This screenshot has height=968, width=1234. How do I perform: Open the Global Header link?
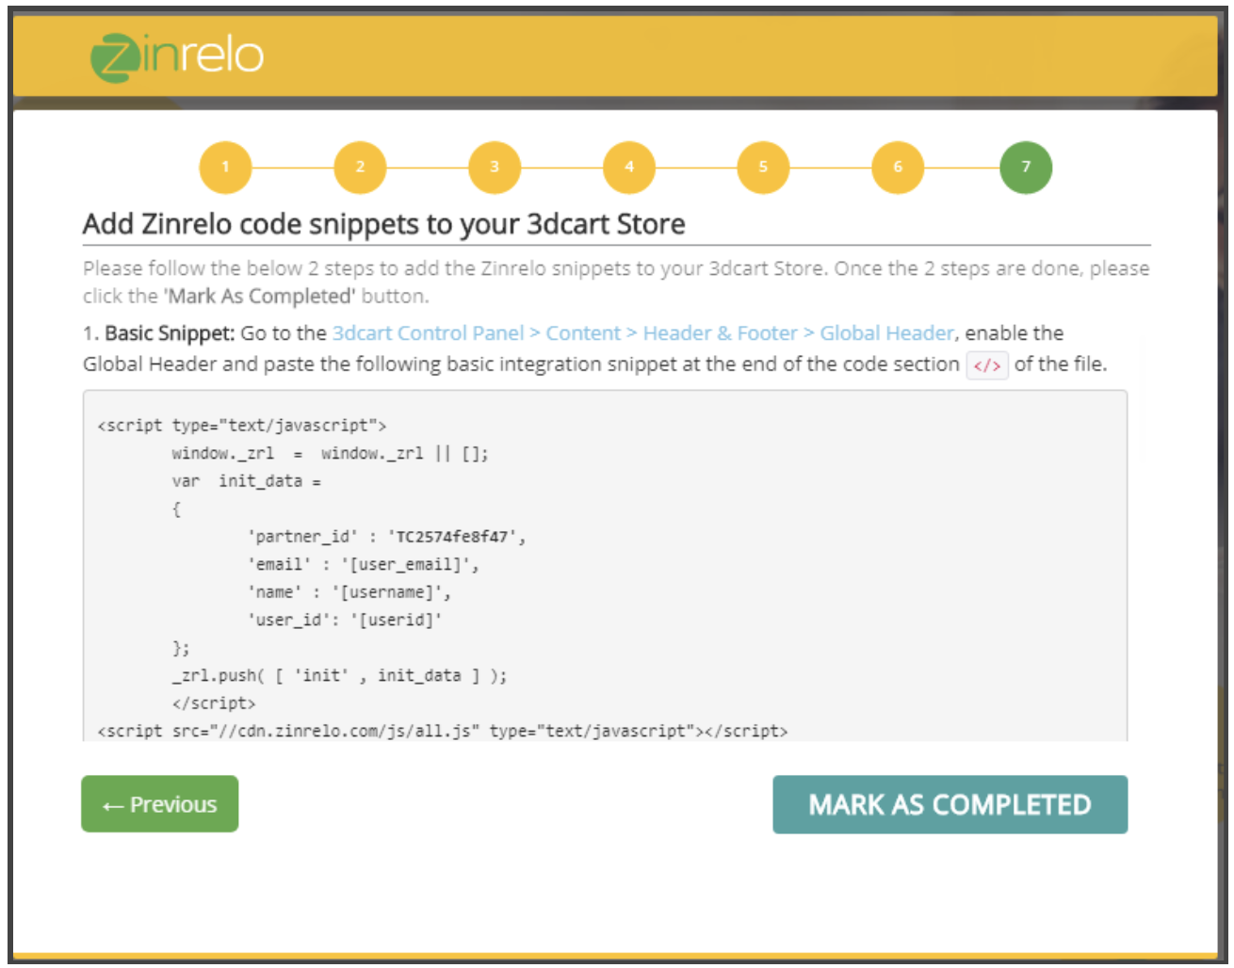886,333
